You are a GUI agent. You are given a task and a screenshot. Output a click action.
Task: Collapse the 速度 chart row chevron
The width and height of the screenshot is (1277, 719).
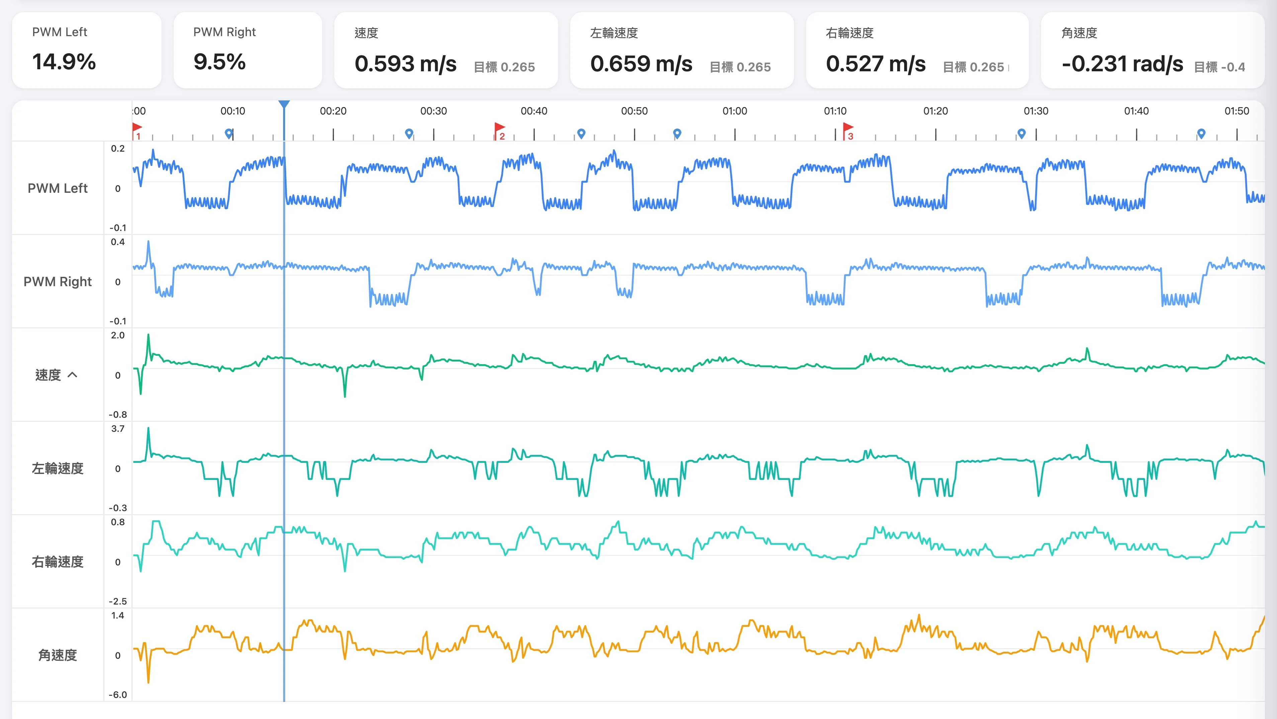pos(72,375)
